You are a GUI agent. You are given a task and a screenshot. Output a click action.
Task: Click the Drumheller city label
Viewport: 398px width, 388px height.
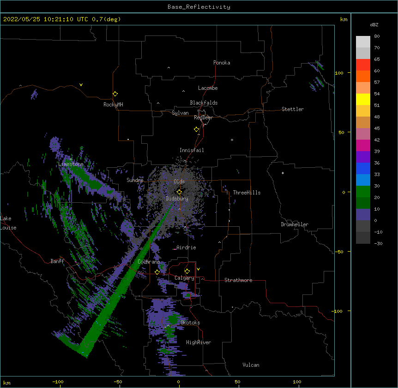[295, 224]
